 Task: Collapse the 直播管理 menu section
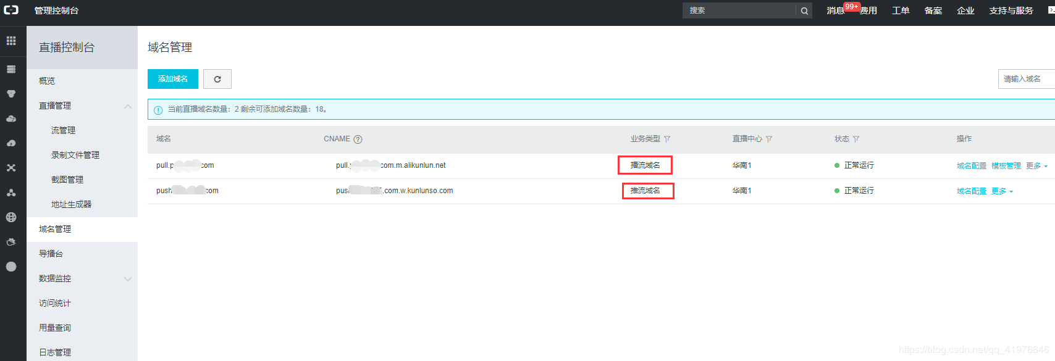pyautogui.click(x=128, y=106)
